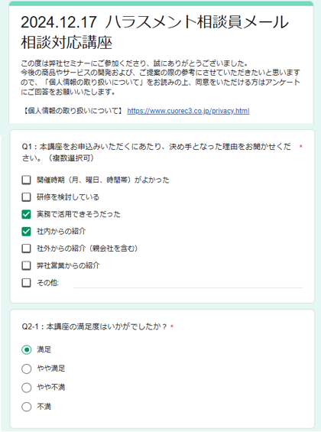Viewport: 321px width, 432px height.
Task: Click the 【個人情報の取り扱いについて】 label text
Action: point(72,111)
